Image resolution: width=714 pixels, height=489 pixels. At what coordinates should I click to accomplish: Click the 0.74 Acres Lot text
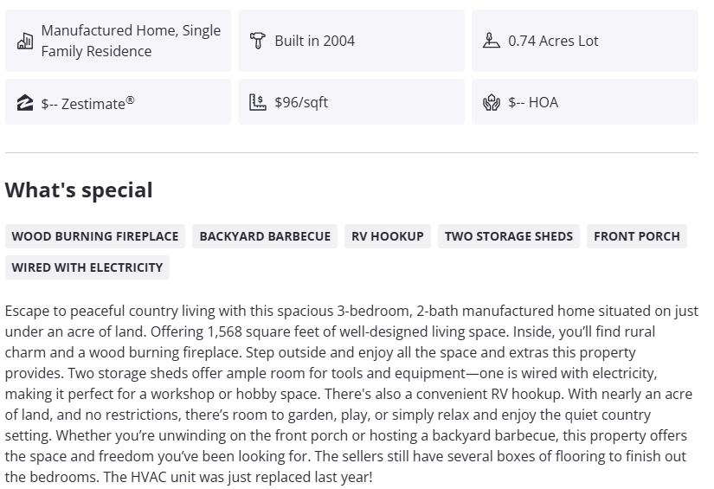(553, 41)
